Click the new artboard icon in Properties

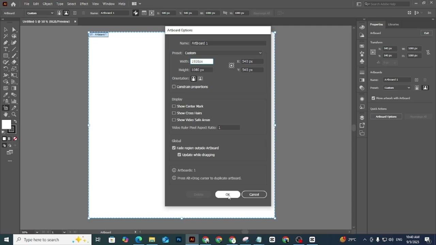coord(416,80)
